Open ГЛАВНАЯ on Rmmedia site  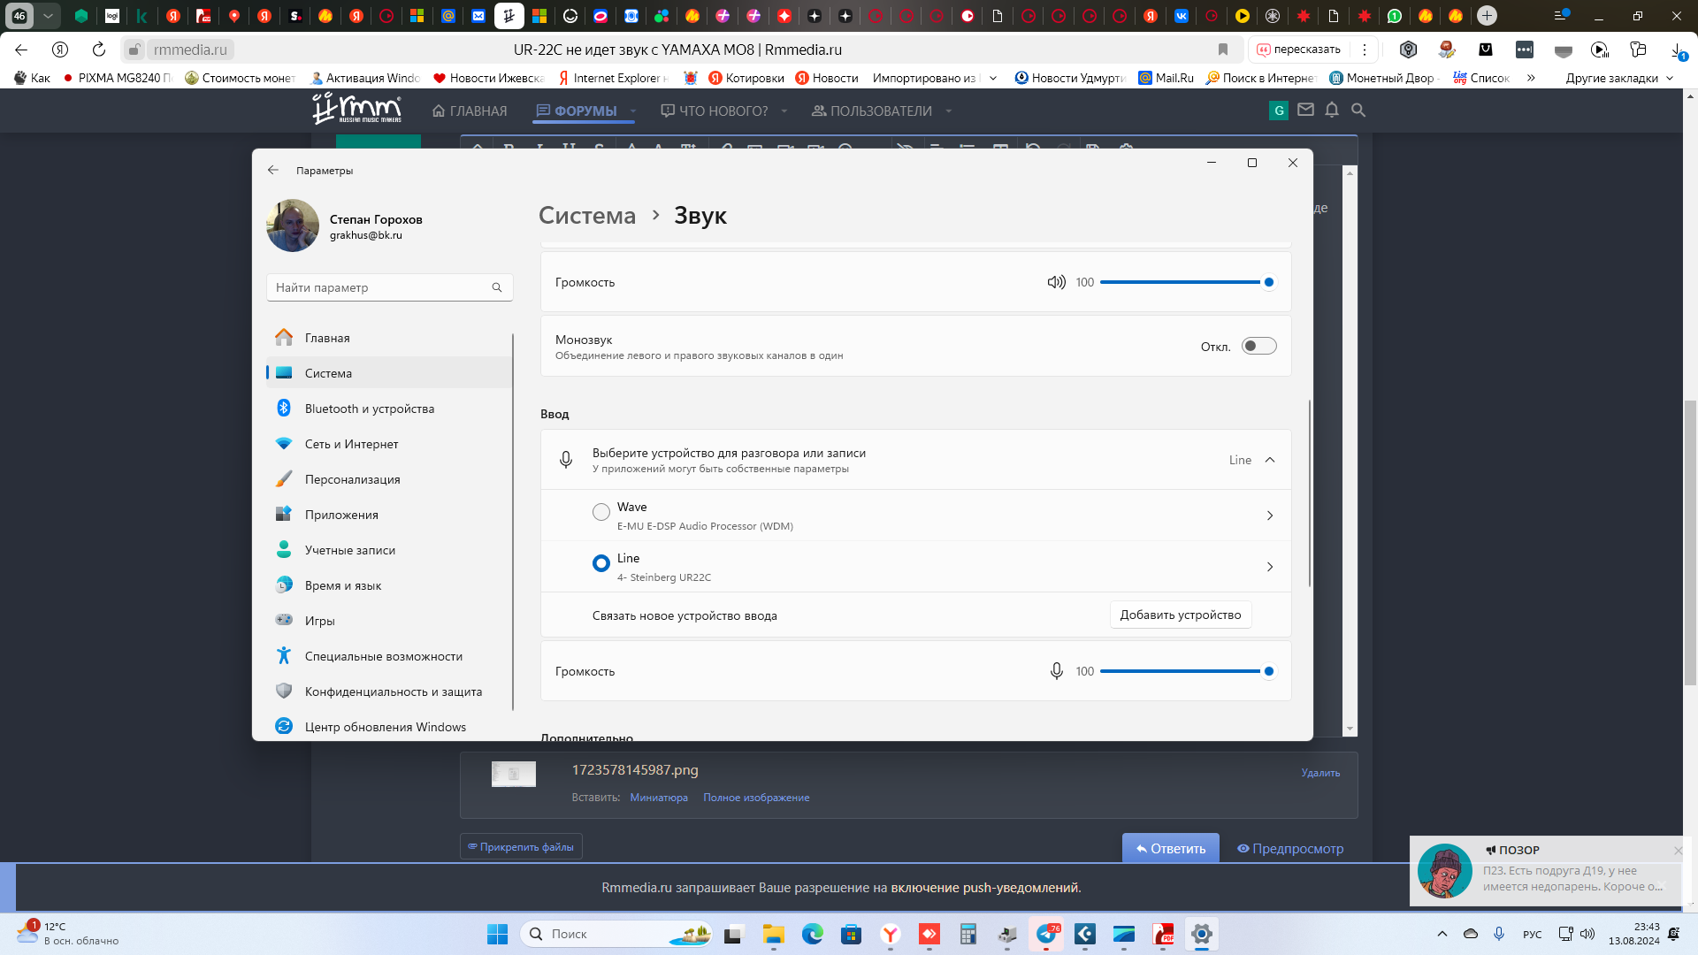click(470, 111)
